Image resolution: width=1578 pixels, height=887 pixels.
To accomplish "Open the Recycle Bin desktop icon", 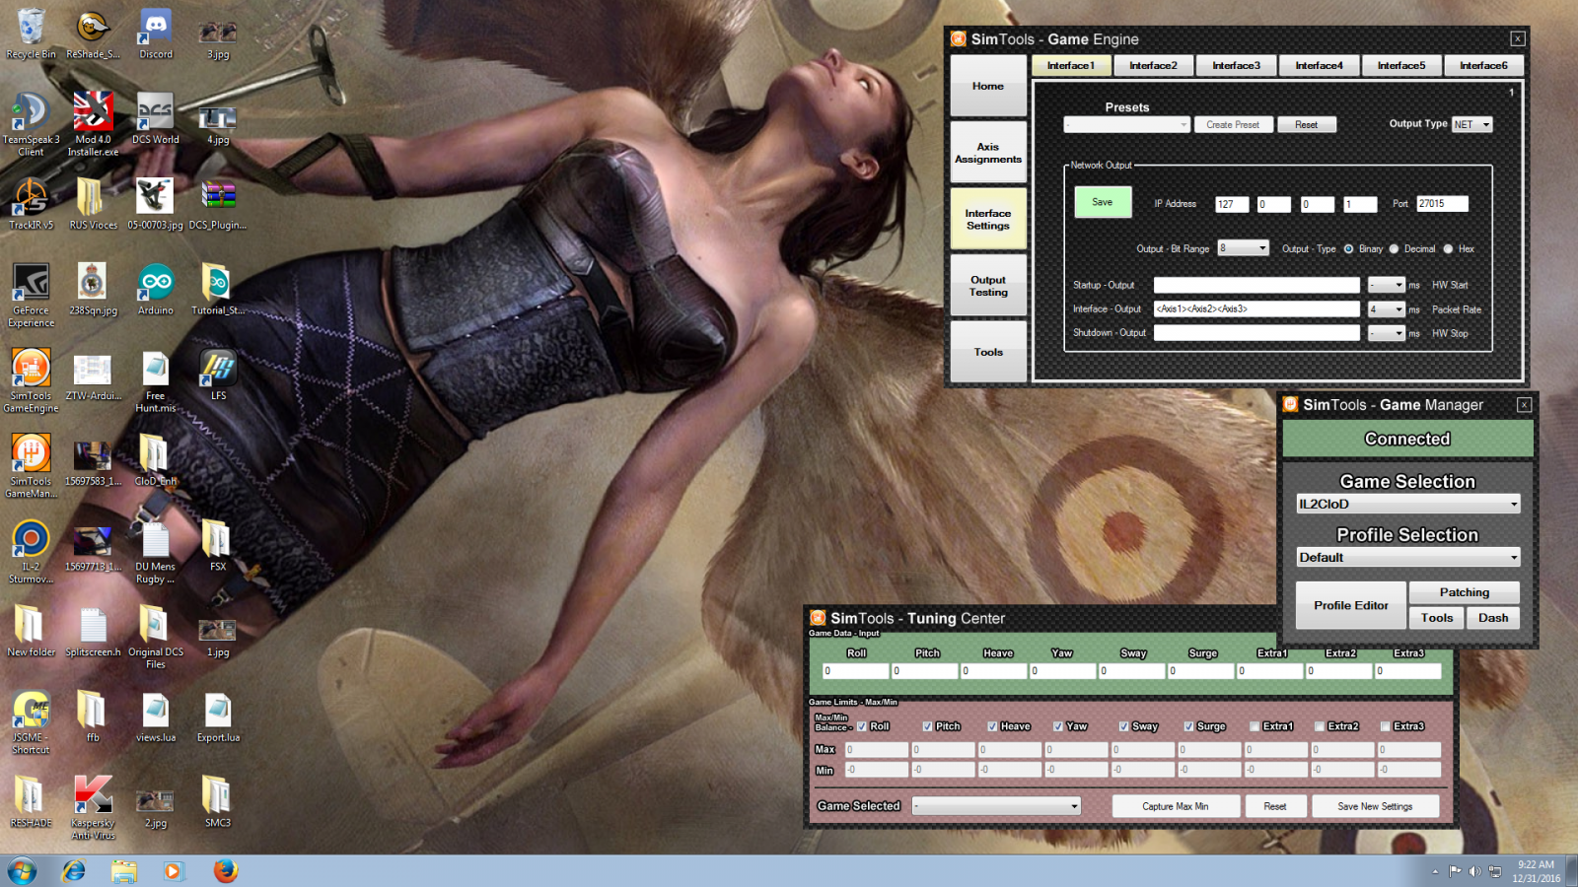I will point(31,34).
